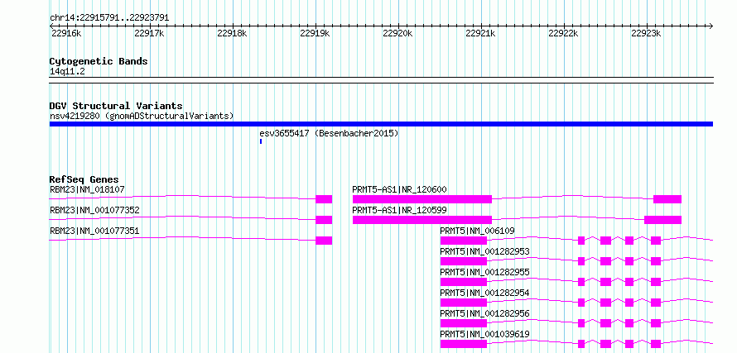Open PRMT5|NM_006109 transcript label

(477, 231)
